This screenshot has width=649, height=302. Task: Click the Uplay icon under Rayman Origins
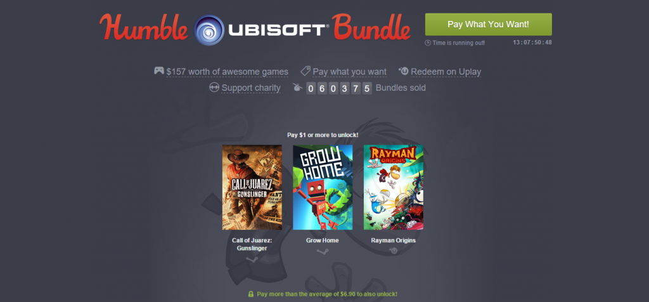(x=393, y=251)
